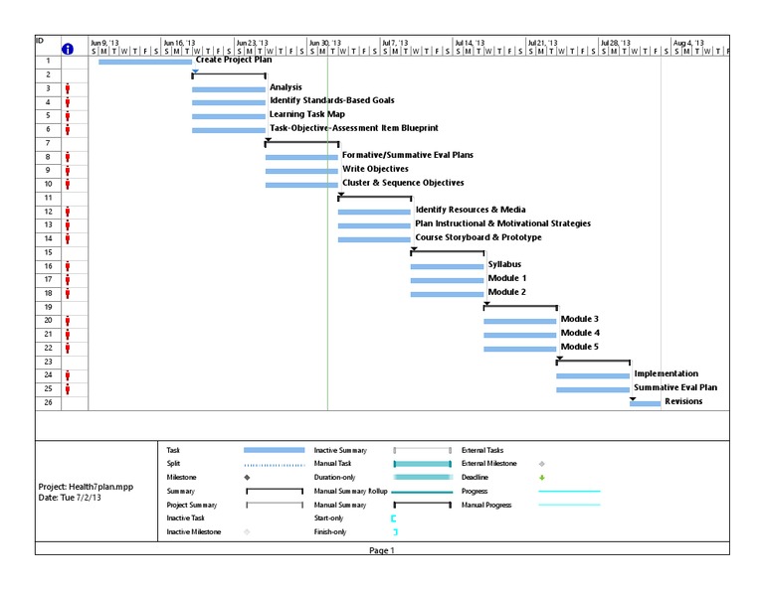Select the Cluster & Sequence Objectives bar

click(x=301, y=185)
